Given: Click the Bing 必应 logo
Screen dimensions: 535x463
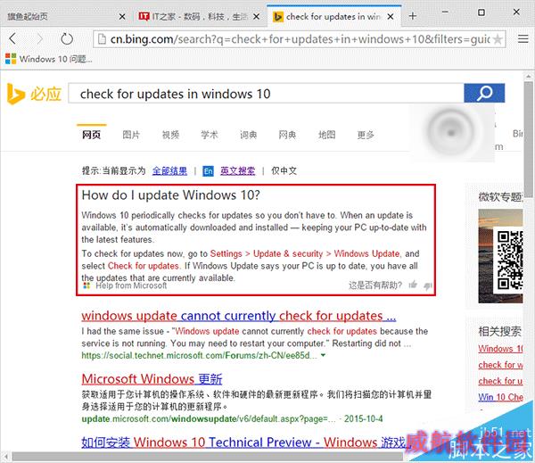Looking at the screenshot, I should pos(34,94).
